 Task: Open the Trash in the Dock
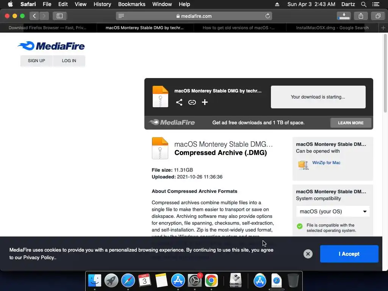point(293,280)
